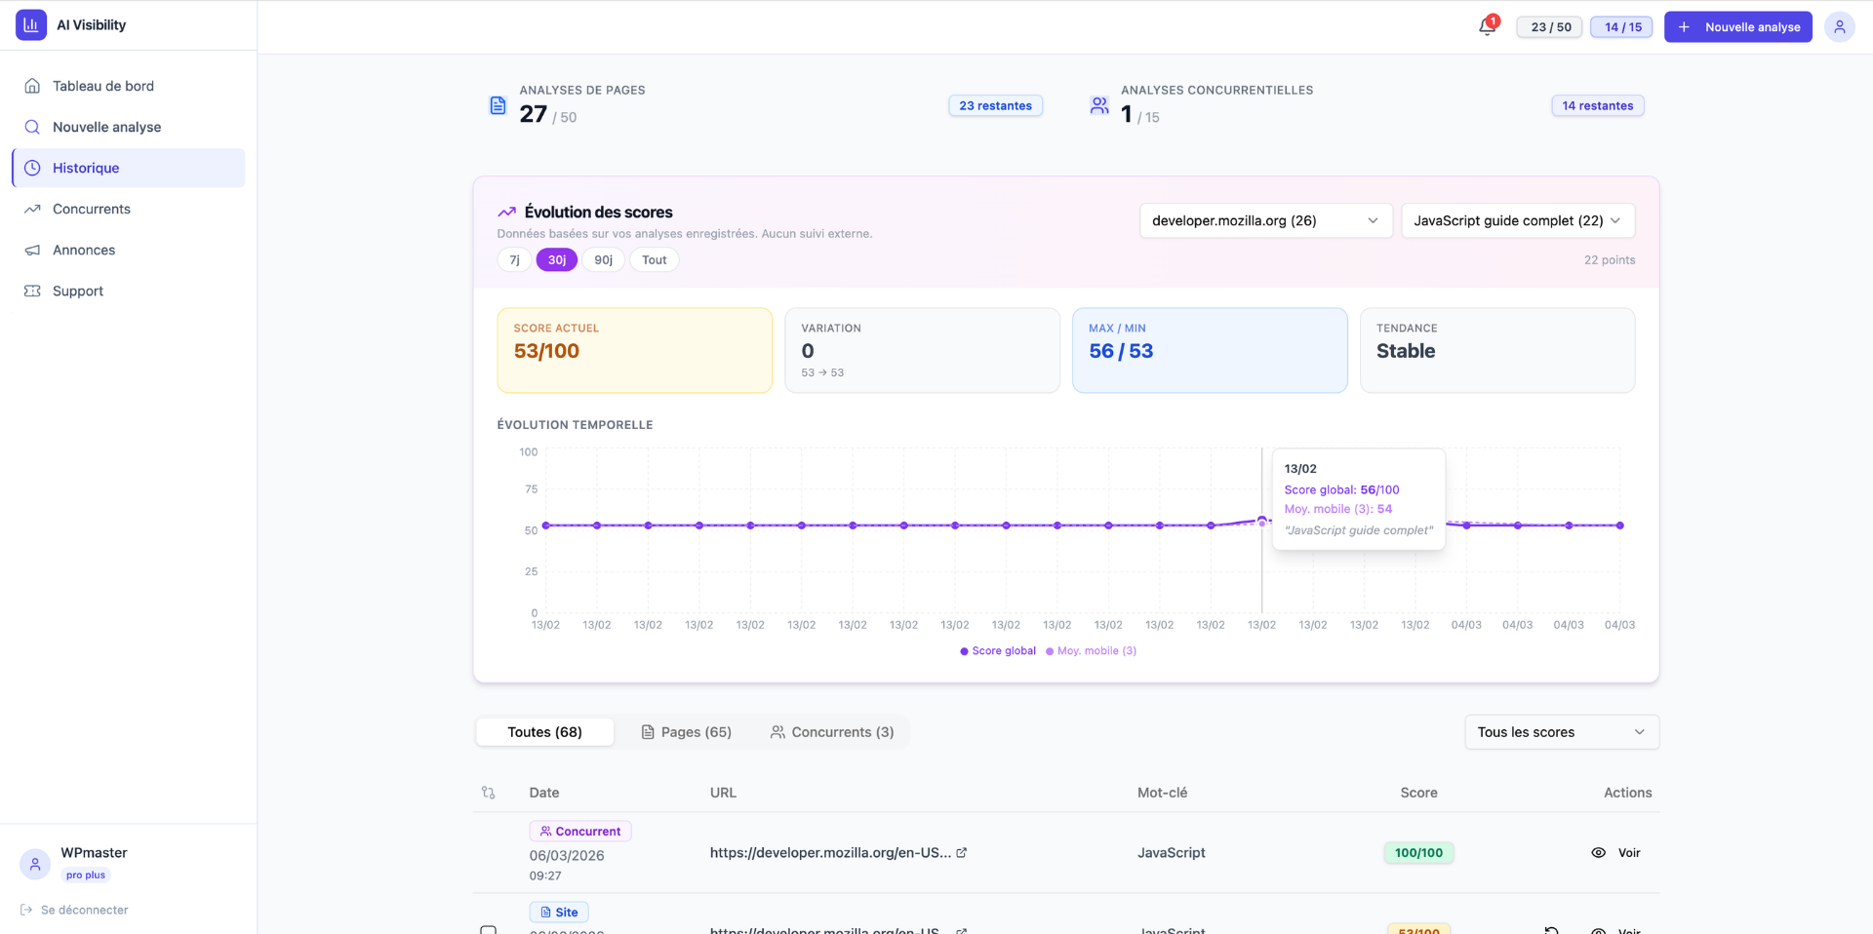Select the 7j time range
Screen dimensions: 1873x934
point(514,259)
